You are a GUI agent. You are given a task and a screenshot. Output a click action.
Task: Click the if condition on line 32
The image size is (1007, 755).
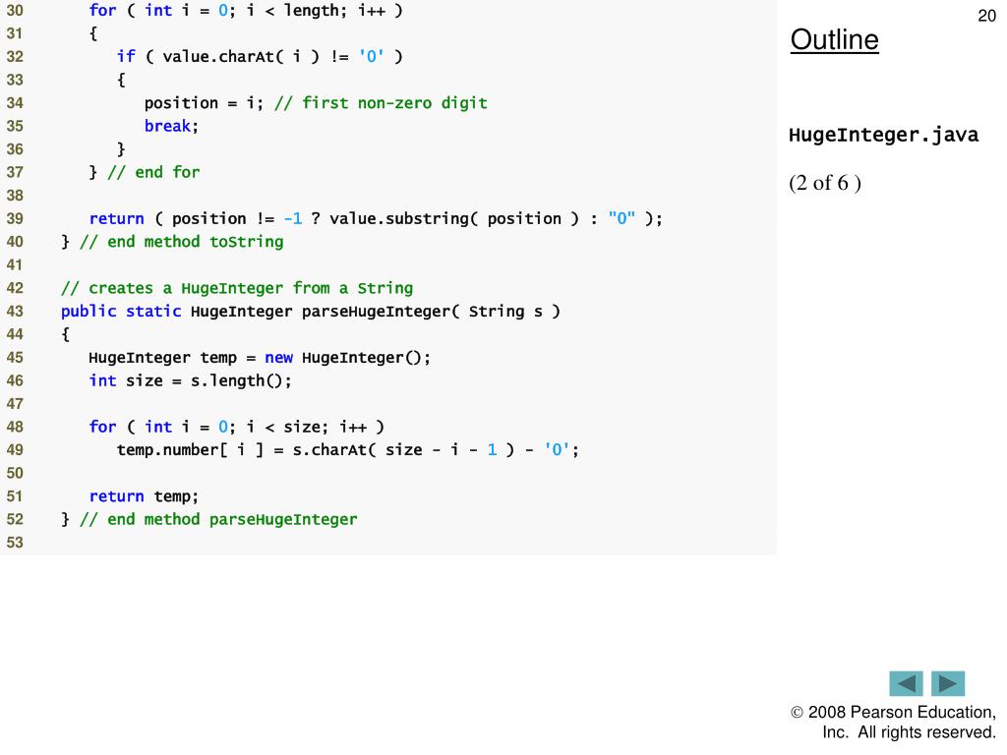tap(260, 56)
